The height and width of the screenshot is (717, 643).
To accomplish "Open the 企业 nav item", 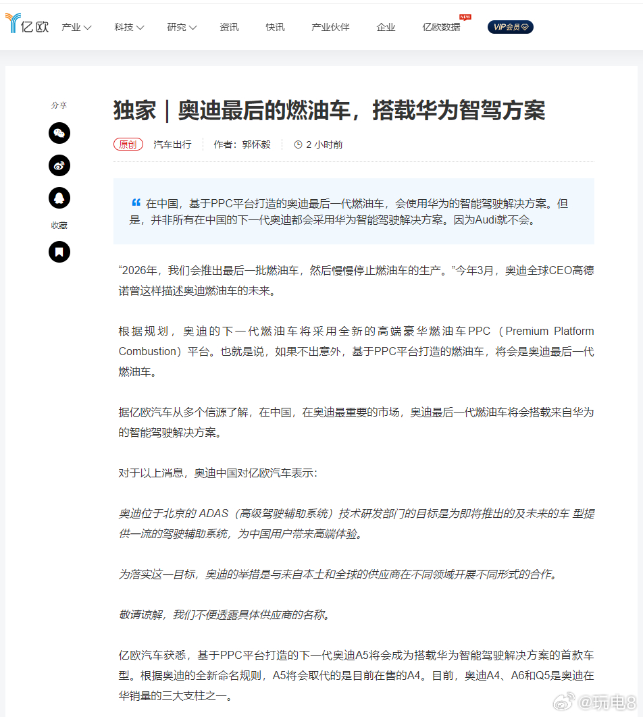I will [x=386, y=28].
